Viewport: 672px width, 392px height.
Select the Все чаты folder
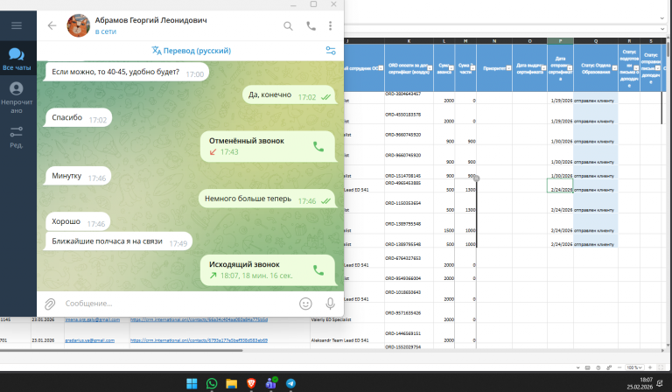17,59
